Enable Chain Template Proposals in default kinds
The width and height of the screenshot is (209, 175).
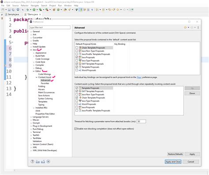tap(77, 47)
